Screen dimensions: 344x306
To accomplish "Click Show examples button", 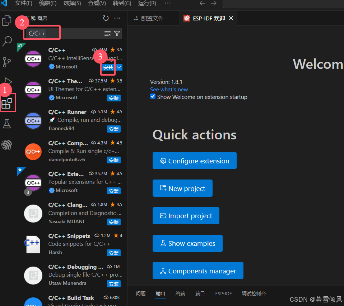I will point(187,243).
